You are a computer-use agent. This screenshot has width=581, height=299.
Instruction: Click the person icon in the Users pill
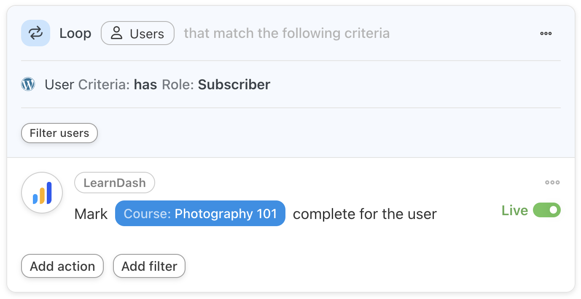tap(116, 33)
